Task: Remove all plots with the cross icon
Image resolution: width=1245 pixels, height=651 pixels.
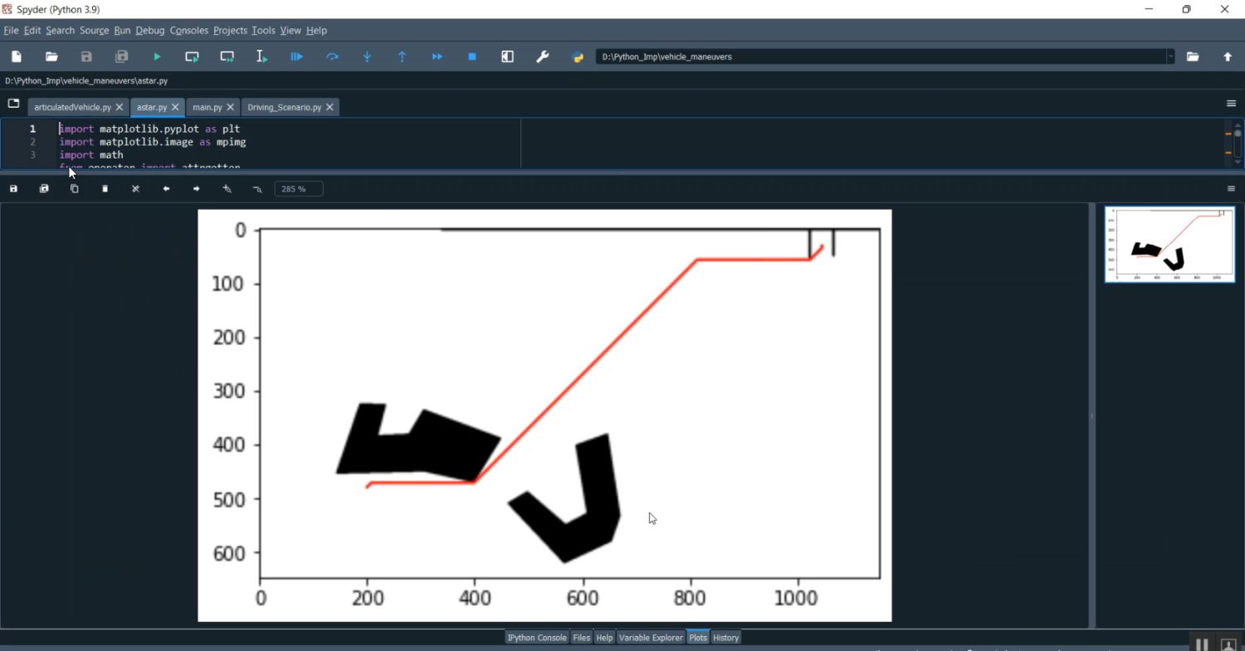Action: (135, 189)
